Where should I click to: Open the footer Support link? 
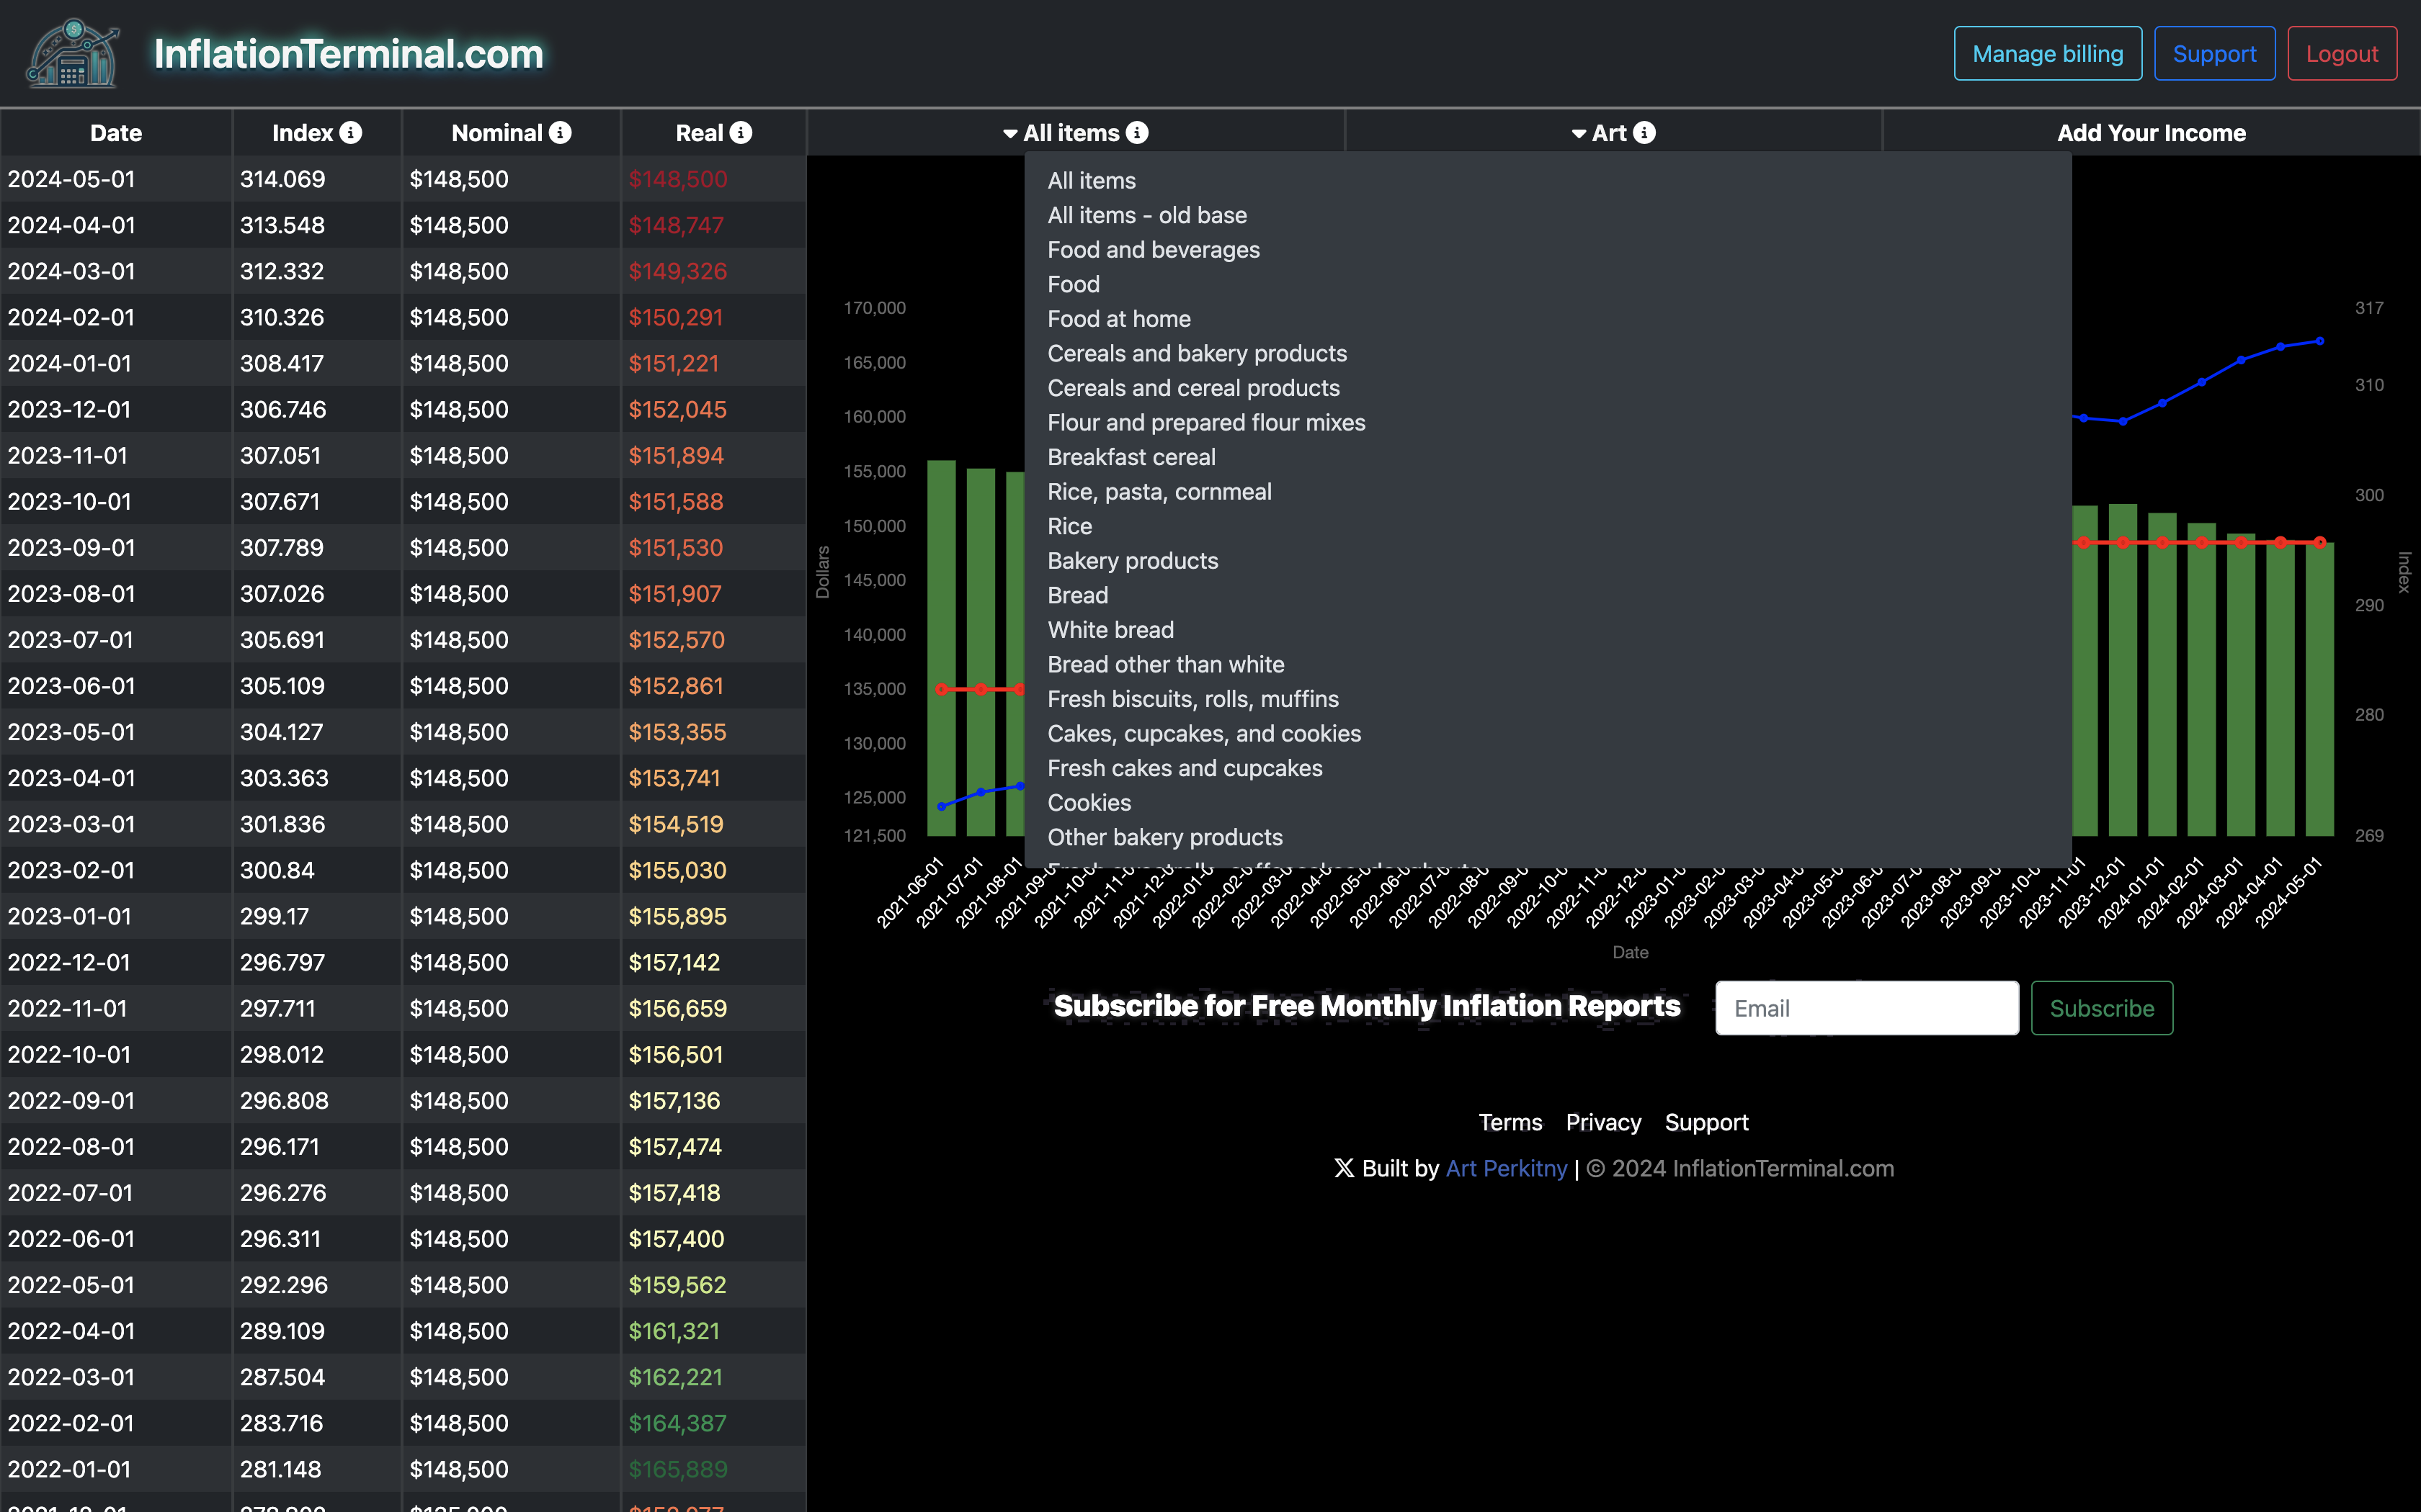(x=1707, y=1122)
